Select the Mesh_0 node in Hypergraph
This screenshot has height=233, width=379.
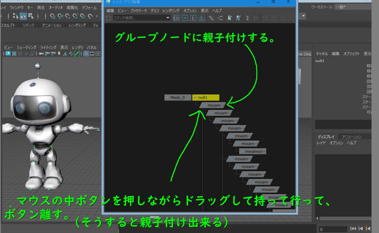coord(178,97)
